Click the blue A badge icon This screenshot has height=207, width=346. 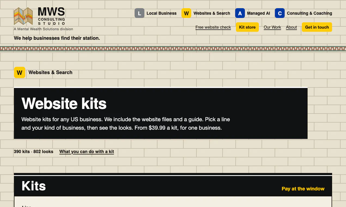[240, 13]
